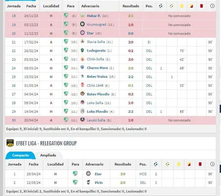Viewport: 221px width, 196px height.
Task: Click the EFBET LIGA - RELEGATION GROUP heading
Action: (46, 143)
